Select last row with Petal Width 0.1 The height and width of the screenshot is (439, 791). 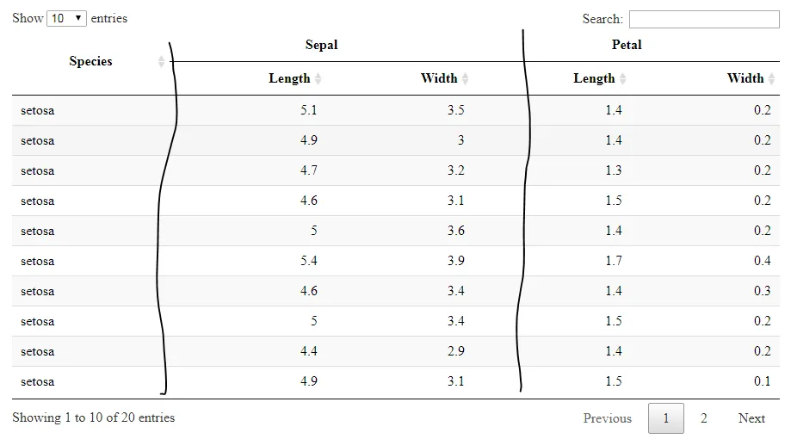(396, 381)
